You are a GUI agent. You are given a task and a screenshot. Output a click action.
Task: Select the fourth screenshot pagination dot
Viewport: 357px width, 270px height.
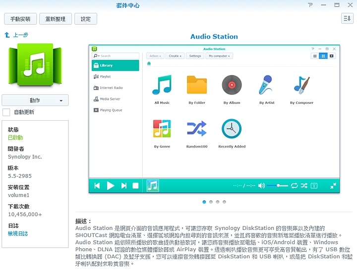[x=224, y=202]
